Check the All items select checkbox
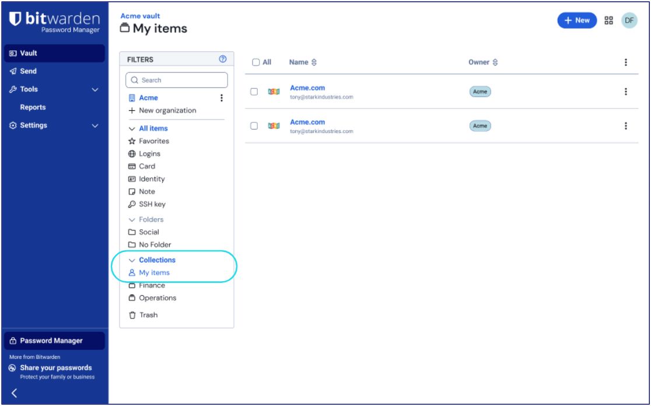Viewport: 651px width, 406px height. click(x=256, y=62)
